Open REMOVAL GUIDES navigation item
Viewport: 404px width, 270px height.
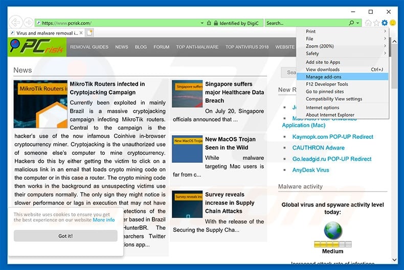tap(89, 47)
